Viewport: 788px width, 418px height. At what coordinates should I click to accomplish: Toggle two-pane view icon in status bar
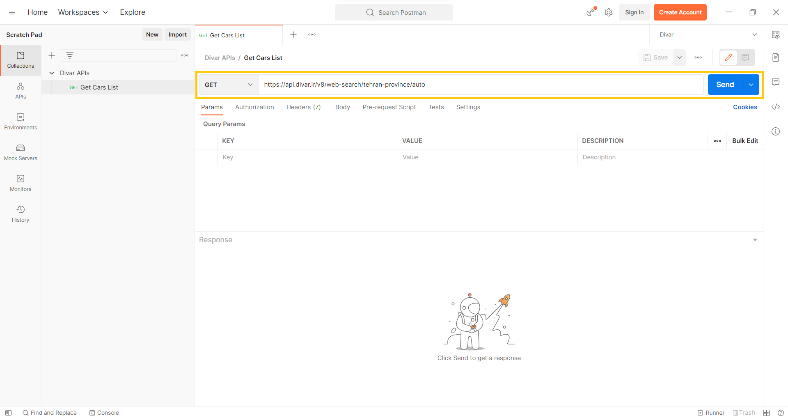point(767,413)
